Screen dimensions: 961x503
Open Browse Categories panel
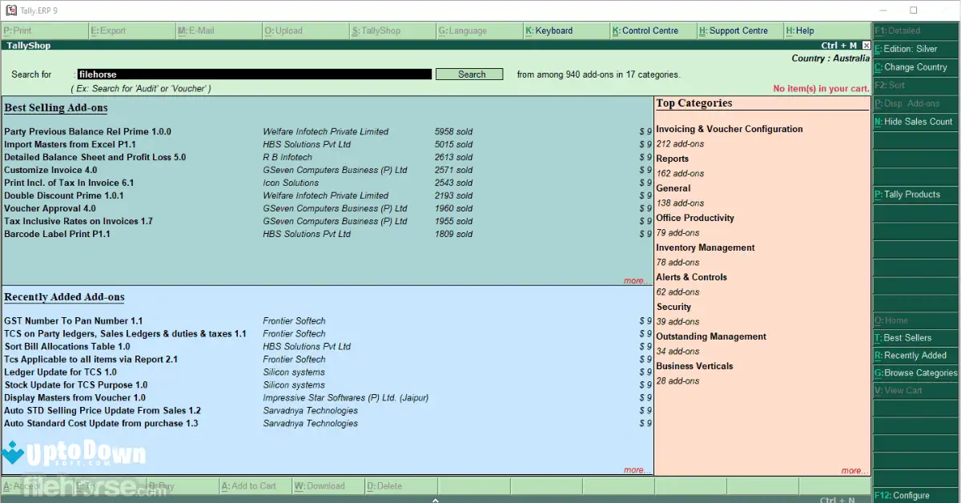coord(915,372)
